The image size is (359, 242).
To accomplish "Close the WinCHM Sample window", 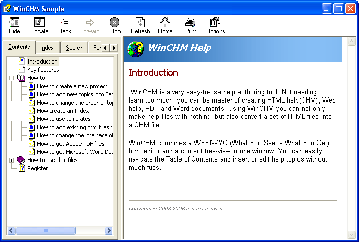I will coord(350,9).
